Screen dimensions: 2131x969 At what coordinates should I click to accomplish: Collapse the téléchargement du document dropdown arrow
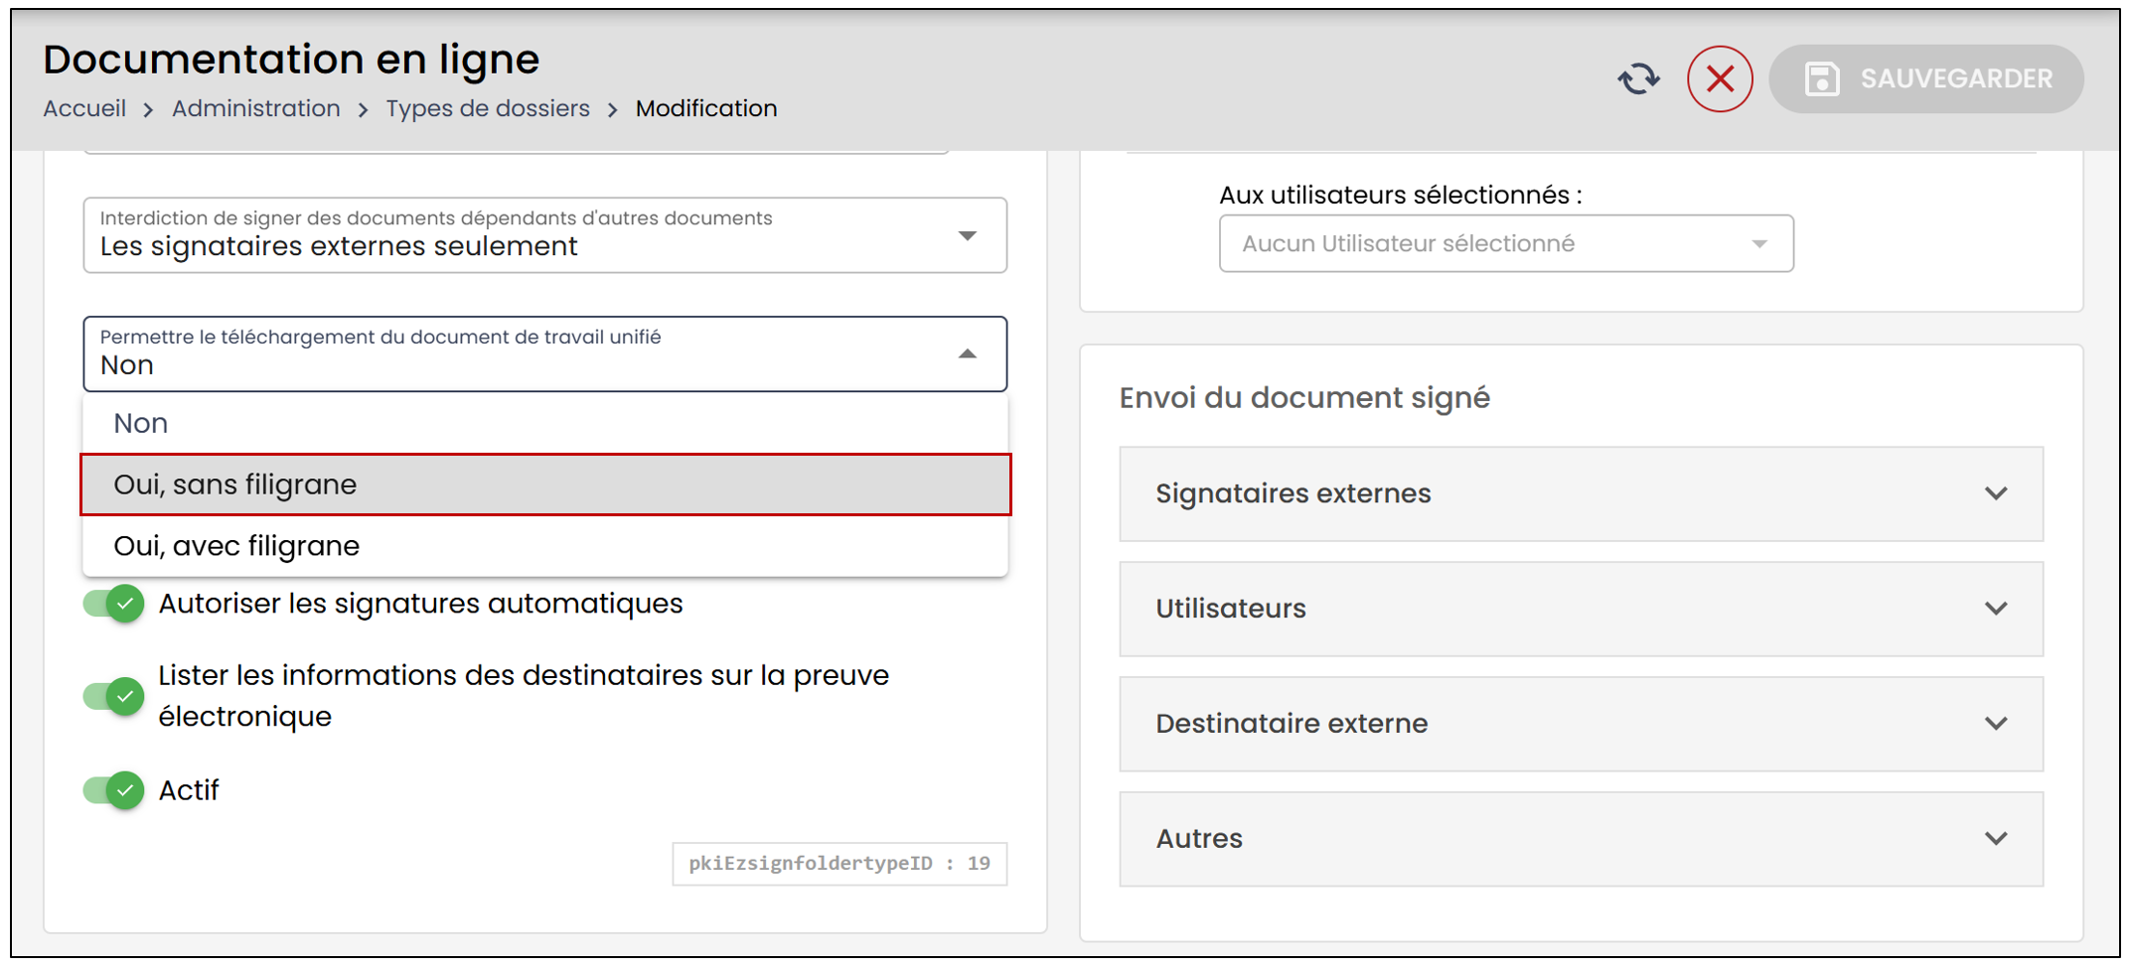point(967,353)
